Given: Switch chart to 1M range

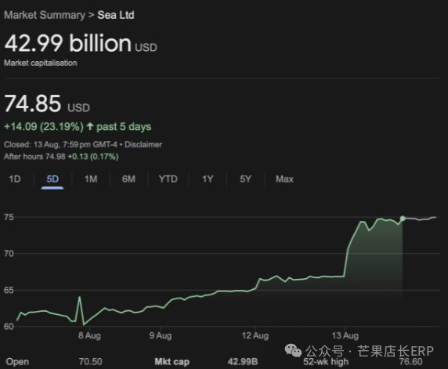Looking at the screenshot, I should [x=91, y=179].
